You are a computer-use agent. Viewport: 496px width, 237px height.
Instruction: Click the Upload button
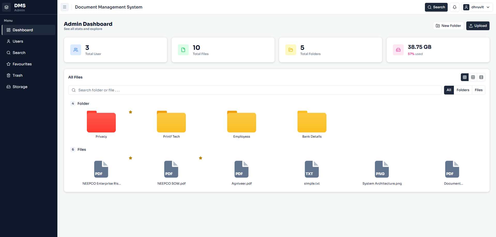(x=478, y=26)
